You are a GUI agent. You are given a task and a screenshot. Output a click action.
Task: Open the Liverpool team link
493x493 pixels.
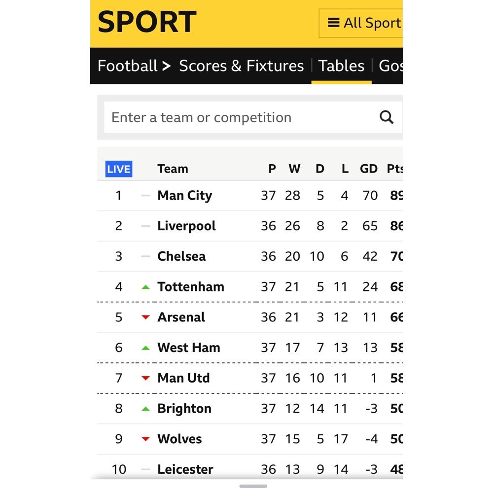(186, 226)
